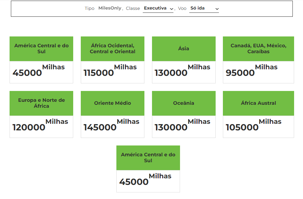The height and width of the screenshot is (199, 303).
Task: Select the Ásia region card
Action: point(183,48)
